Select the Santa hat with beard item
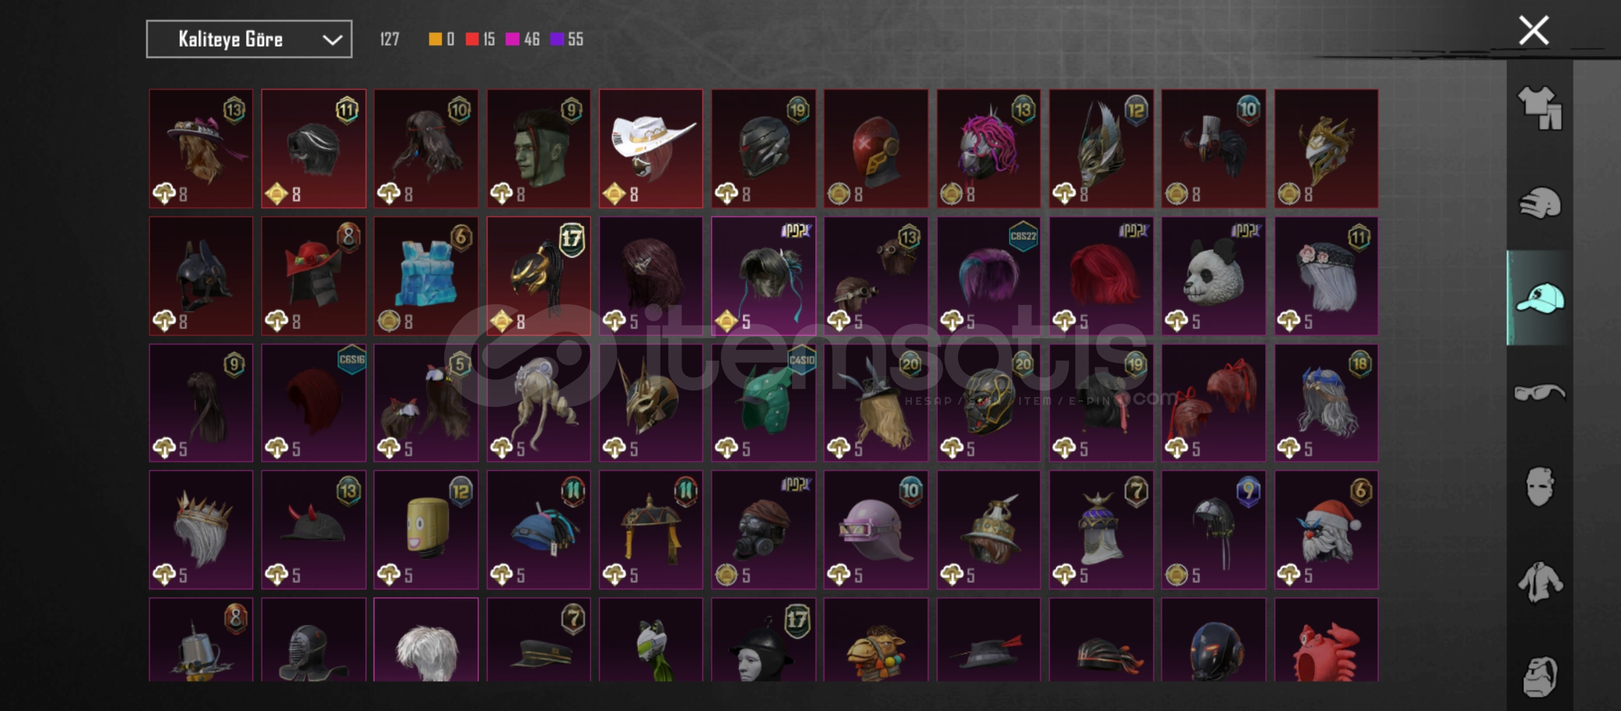The width and height of the screenshot is (1621, 711). click(x=1326, y=529)
